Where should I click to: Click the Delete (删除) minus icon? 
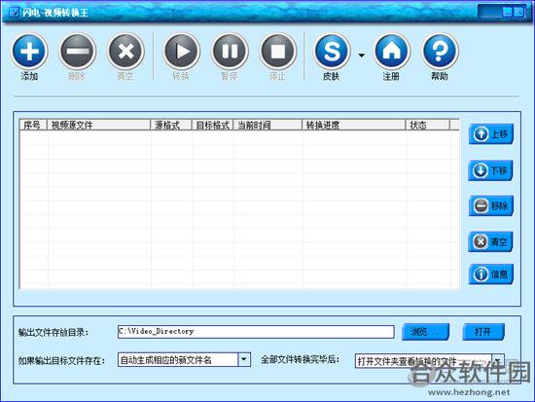point(78,52)
